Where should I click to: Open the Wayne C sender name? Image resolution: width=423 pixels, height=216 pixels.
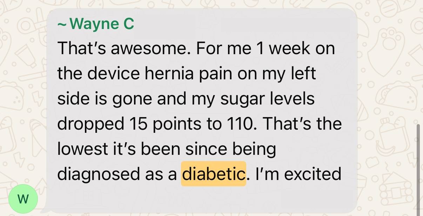[102, 24]
